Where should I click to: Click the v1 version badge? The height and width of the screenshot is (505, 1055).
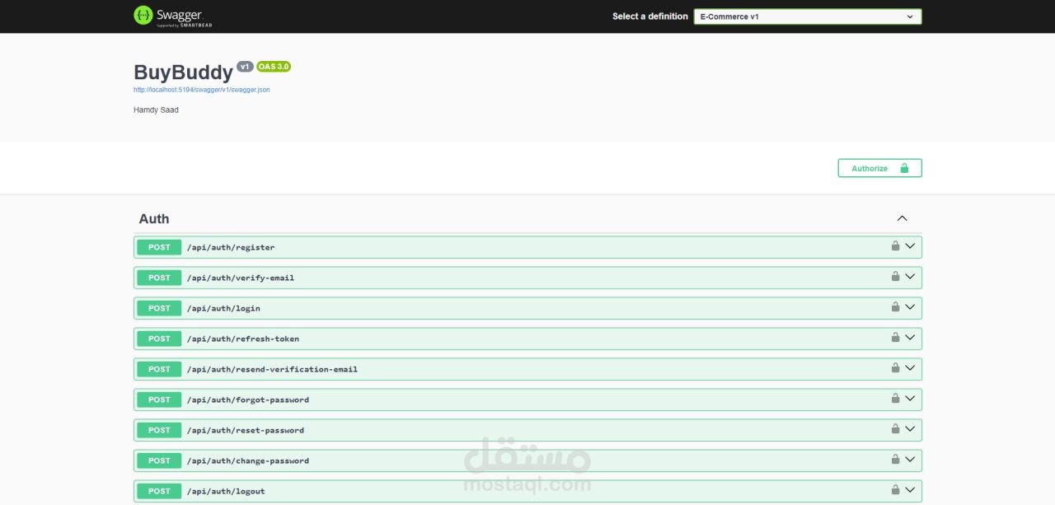pos(245,66)
